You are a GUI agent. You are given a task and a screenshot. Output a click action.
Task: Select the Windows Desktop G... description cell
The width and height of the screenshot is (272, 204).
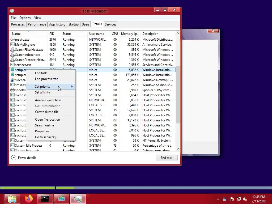(158, 80)
